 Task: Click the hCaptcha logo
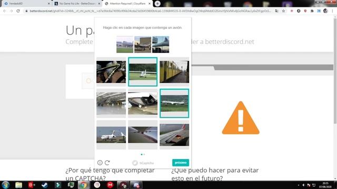143,163
